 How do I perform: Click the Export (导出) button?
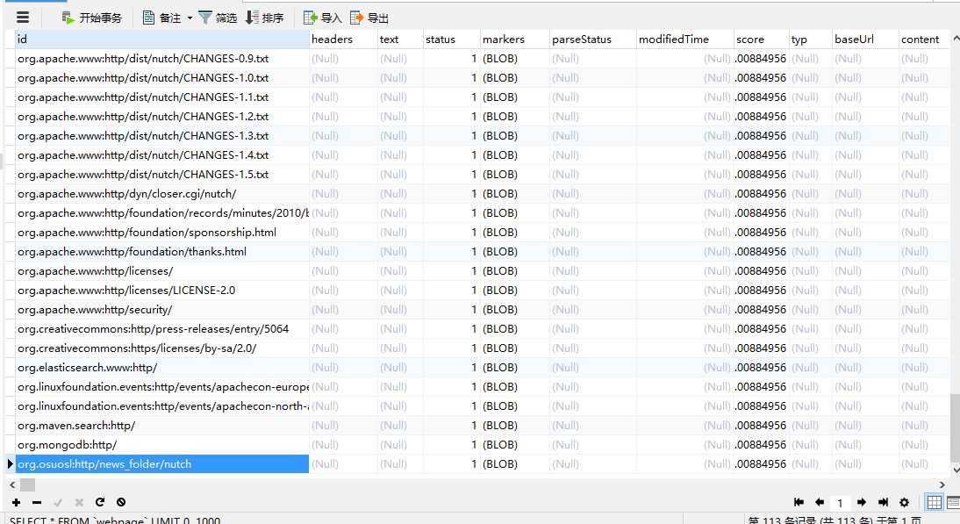(369, 18)
